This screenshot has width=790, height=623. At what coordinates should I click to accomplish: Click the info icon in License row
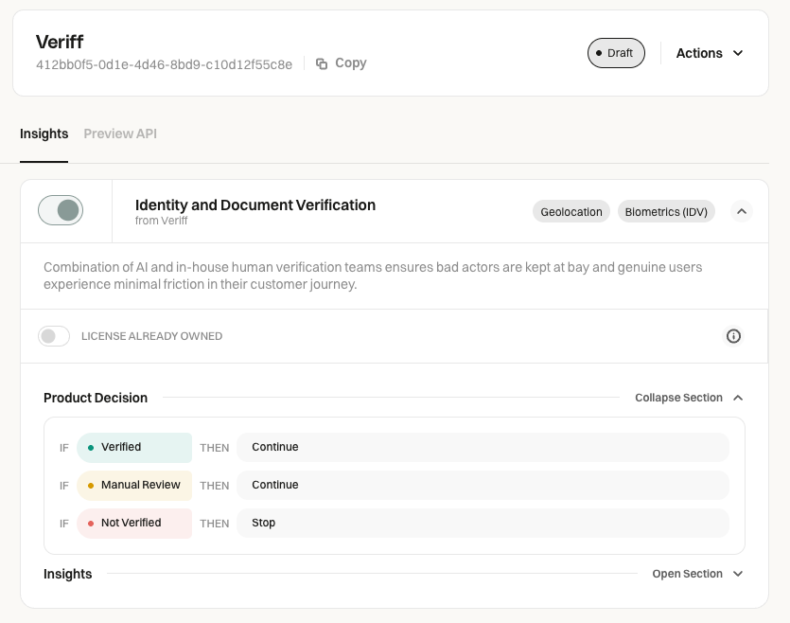(x=733, y=336)
